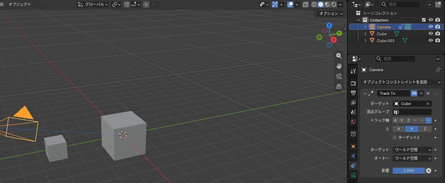Pin the properties editor with pin icon
The width and height of the screenshot is (445, 183).
point(438,70)
